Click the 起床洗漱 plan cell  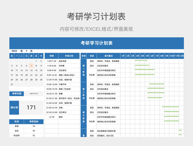pos(69,61)
